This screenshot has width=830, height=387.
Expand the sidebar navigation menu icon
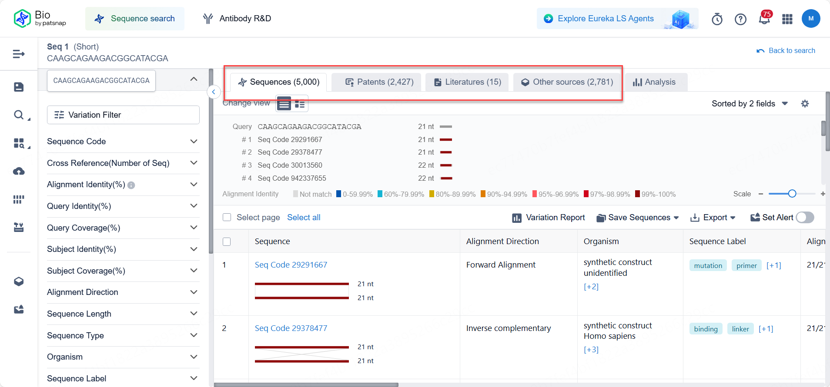click(19, 54)
